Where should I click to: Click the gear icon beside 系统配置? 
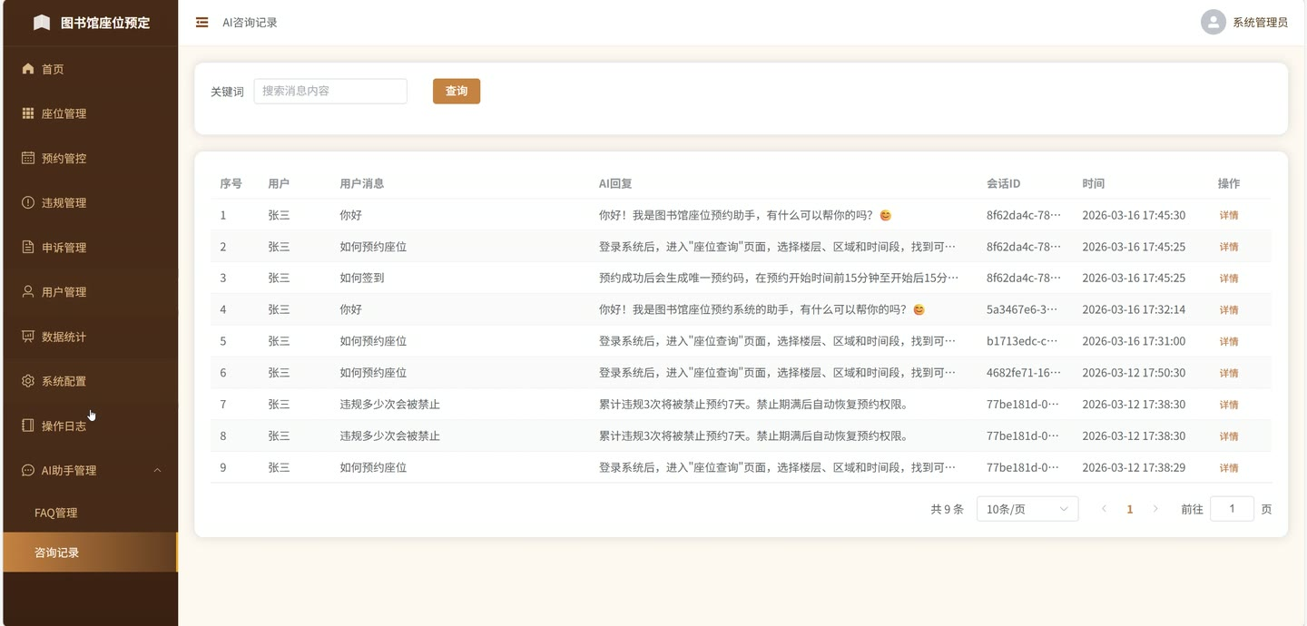pyautogui.click(x=27, y=381)
